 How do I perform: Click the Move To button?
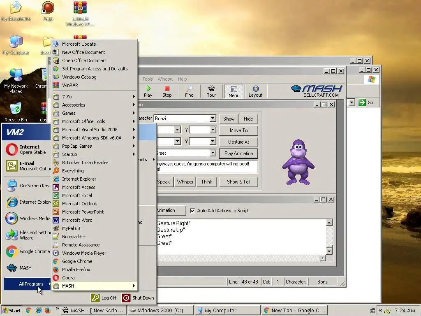(239, 130)
